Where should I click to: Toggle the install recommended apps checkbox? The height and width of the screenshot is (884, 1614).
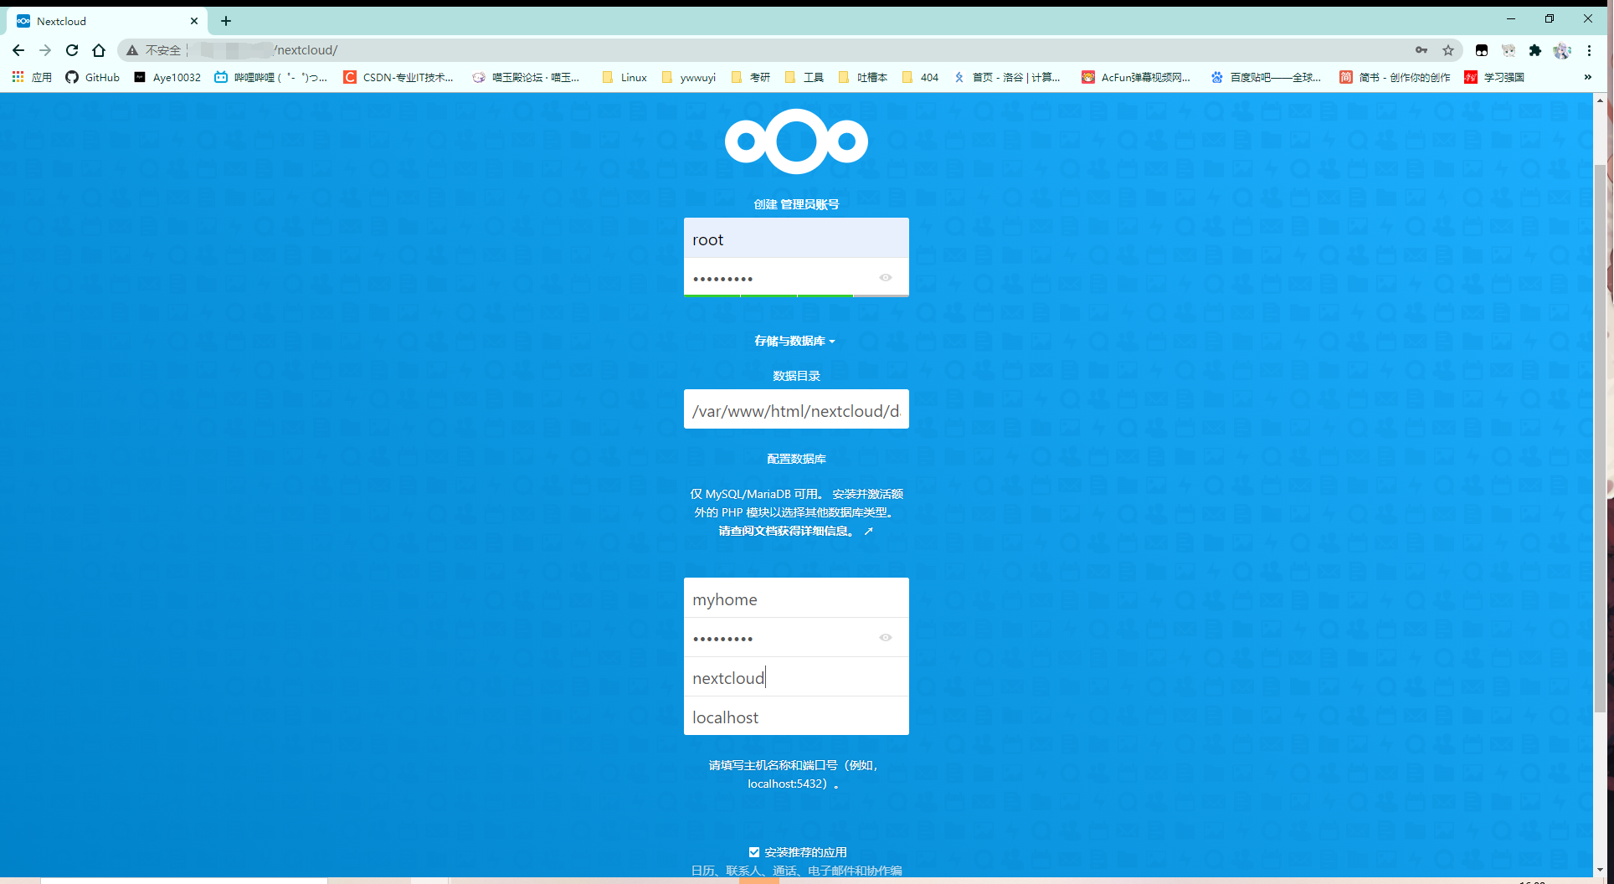pos(754,851)
